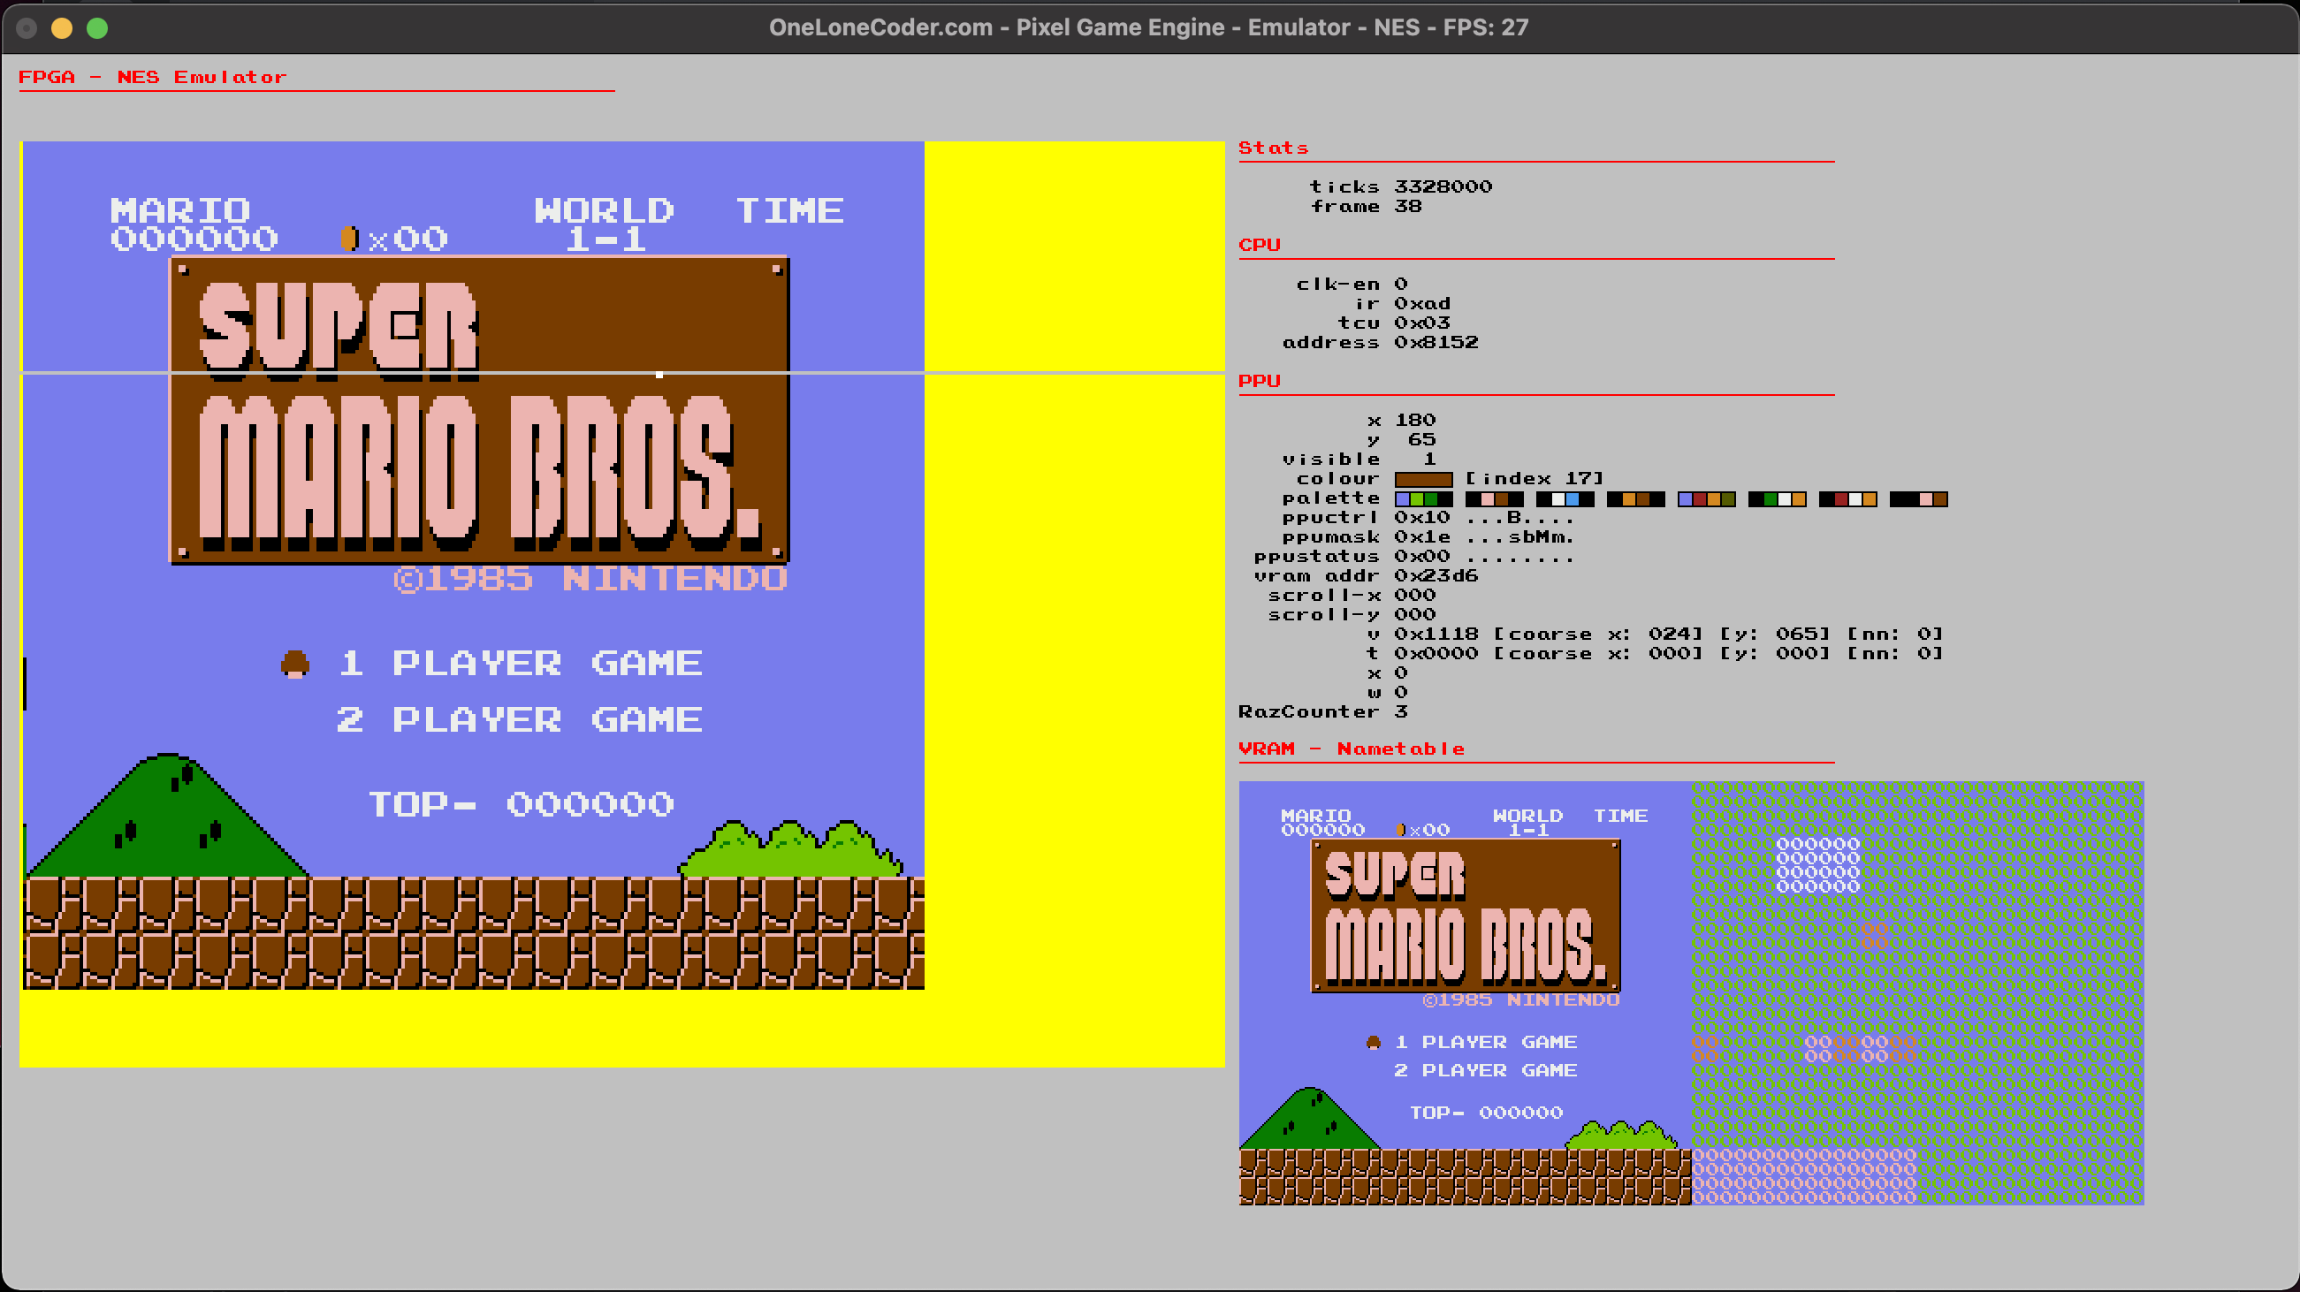Click the brown colour swatch labeled index 17
This screenshot has width=2300, height=1292.
pyautogui.click(x=1423, y=480)
